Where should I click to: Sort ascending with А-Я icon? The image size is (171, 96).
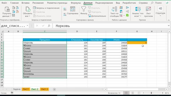pyautogui.click(x=65, y=9)
